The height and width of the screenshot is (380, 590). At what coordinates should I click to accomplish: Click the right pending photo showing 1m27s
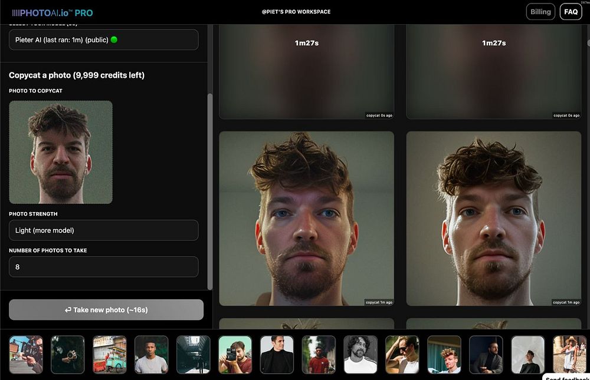(x=494, y=71)
